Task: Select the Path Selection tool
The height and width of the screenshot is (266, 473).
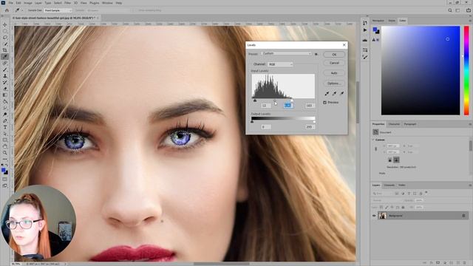Action: (5, 134)
